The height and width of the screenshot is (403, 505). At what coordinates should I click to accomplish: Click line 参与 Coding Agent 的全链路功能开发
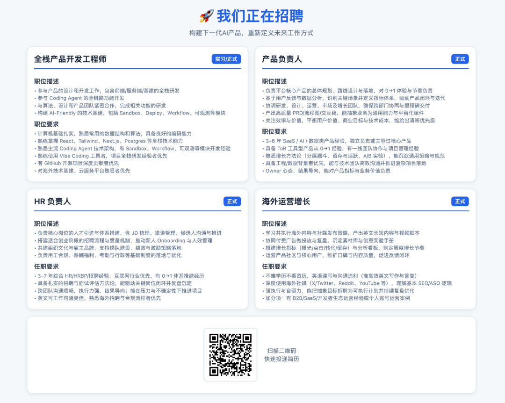pos(81,98)
